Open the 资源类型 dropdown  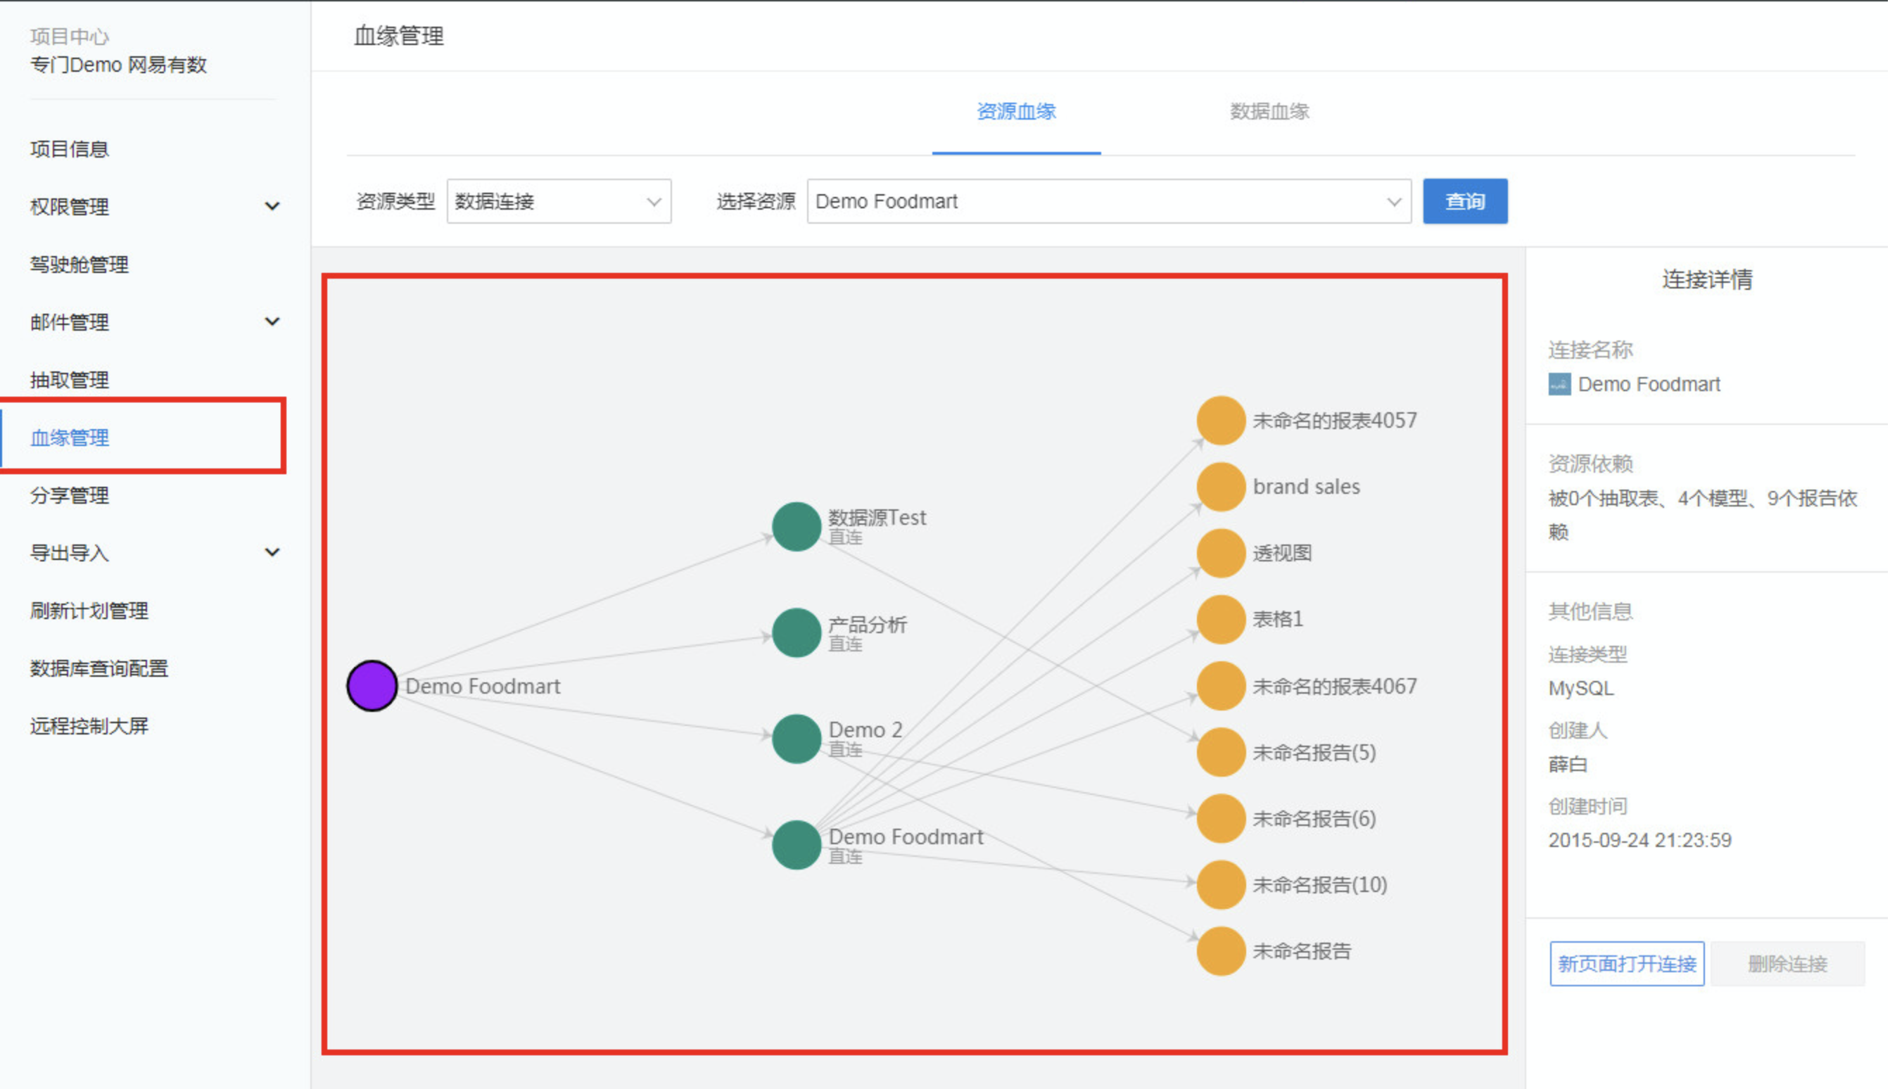(559, 201)
